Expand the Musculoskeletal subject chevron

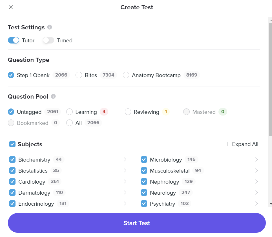click(256, 171)
